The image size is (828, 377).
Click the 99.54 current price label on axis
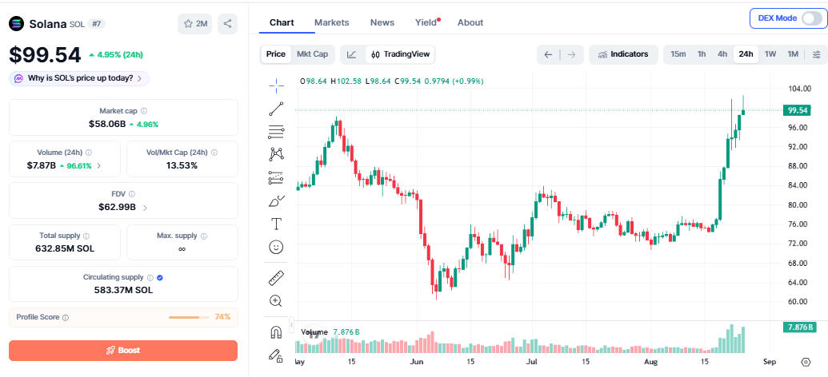[x=798, y=110]
